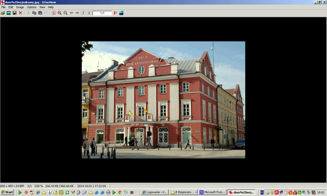Click the down arrow Next page icon
This screenshot has height=196, width=327.
click(89, 13)
